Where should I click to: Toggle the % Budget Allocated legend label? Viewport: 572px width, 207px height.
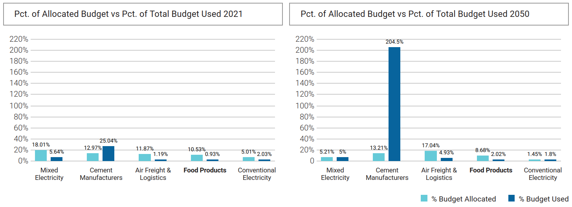click(x=464, y=199)
